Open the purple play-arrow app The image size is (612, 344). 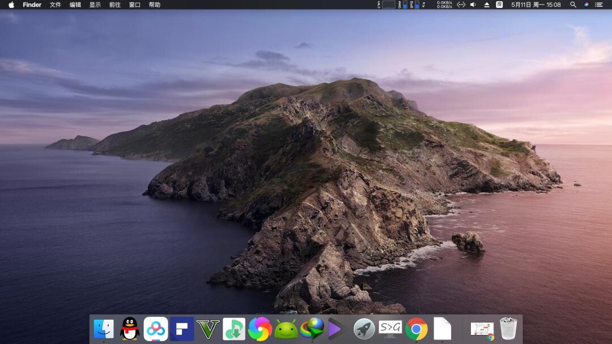click(x=336, y=329)
